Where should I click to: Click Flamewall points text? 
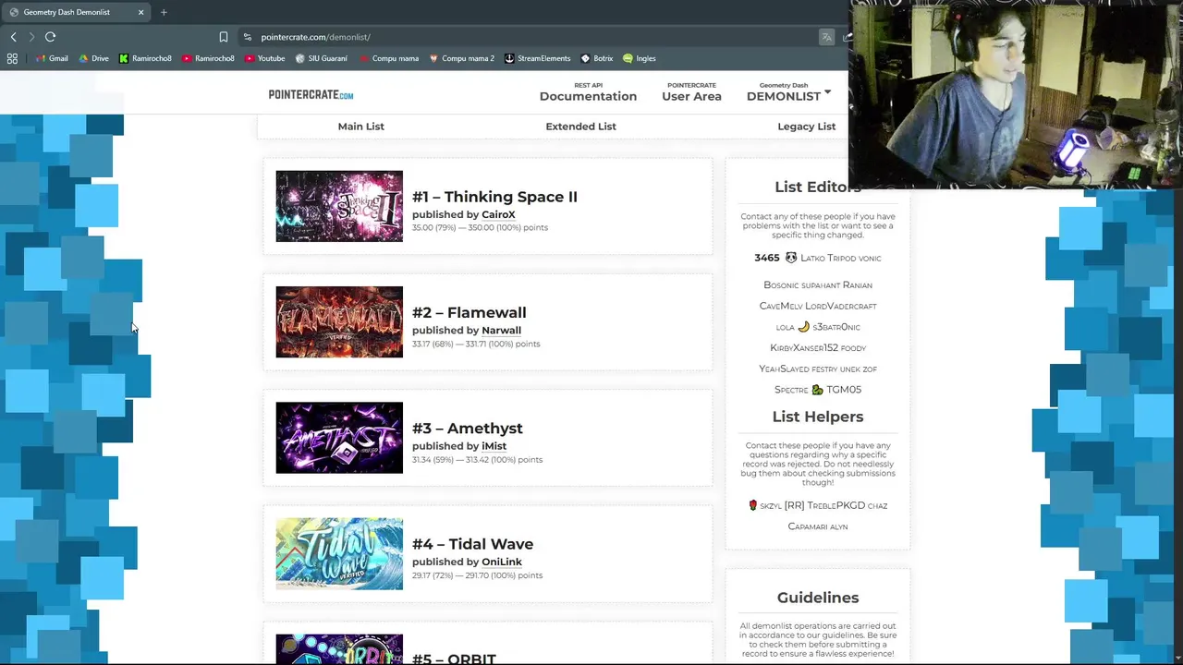click(x=476, y=344)
